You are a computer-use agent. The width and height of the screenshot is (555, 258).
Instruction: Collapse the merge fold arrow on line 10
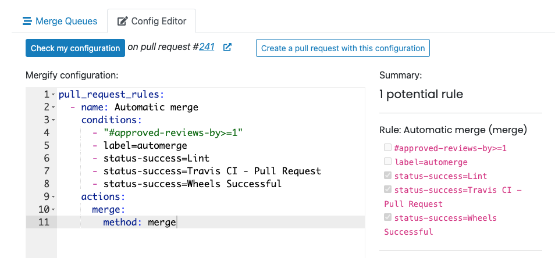tap(54, 209)
